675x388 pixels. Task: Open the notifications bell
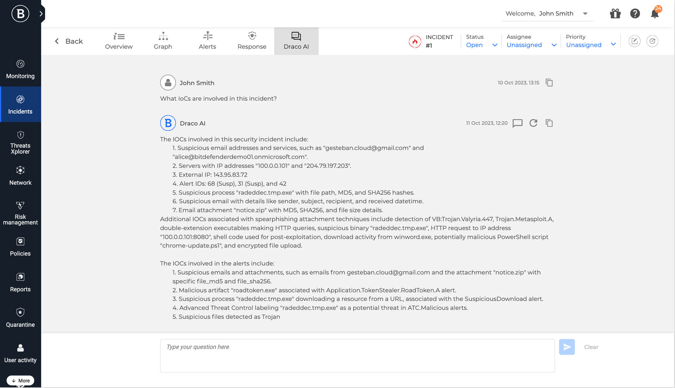[655, 13]
